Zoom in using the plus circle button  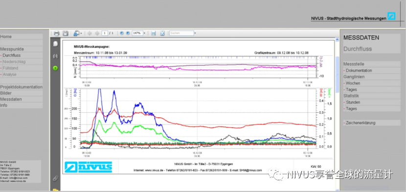point(128,33)
